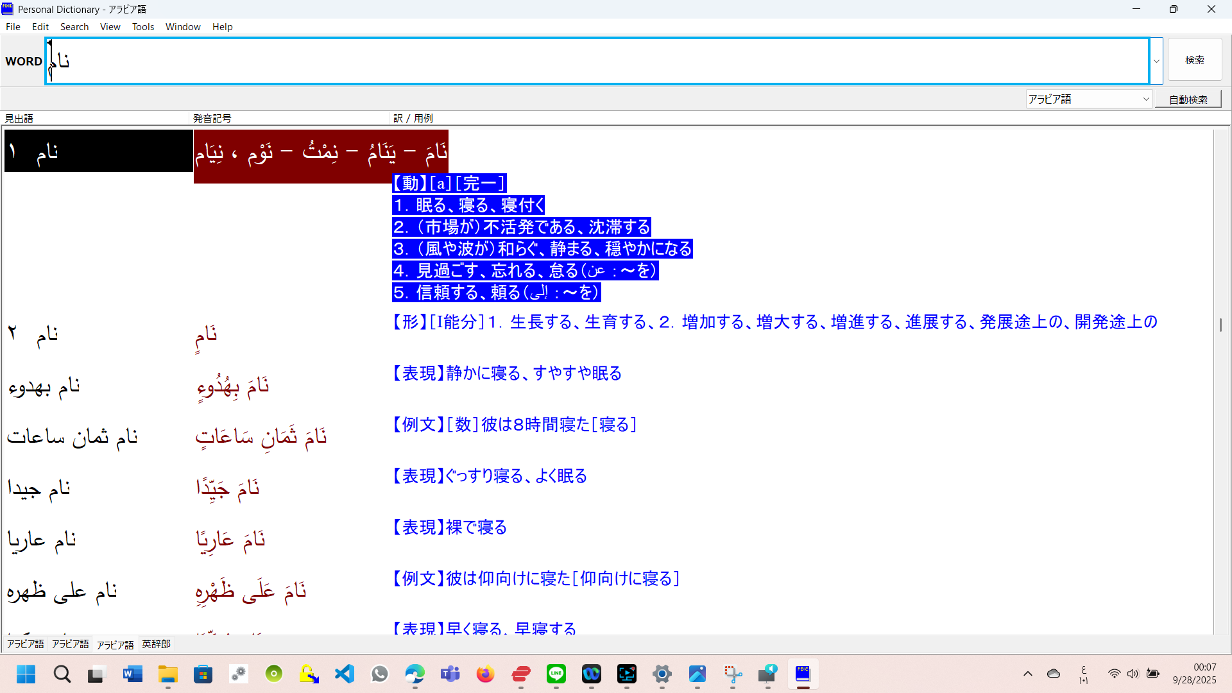Switch to the 英辞郎 tab
Viewport: 1232px width, 693px height.
tap(156, 644)
